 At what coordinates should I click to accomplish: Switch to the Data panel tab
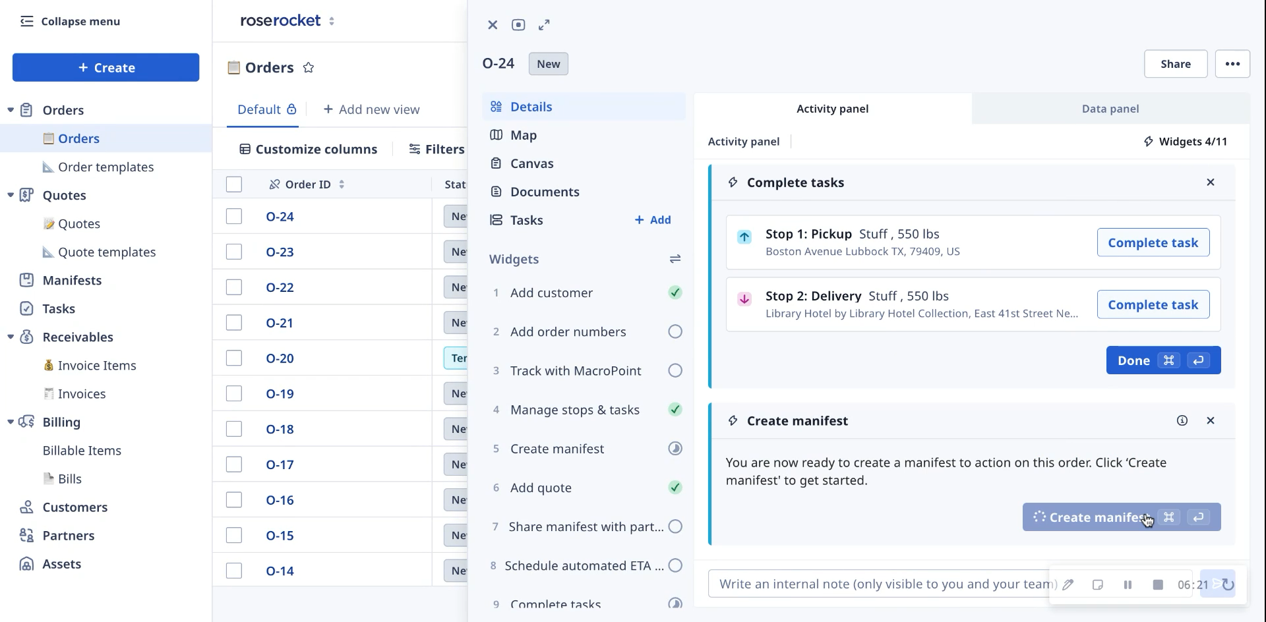[x=1110, y=109]
